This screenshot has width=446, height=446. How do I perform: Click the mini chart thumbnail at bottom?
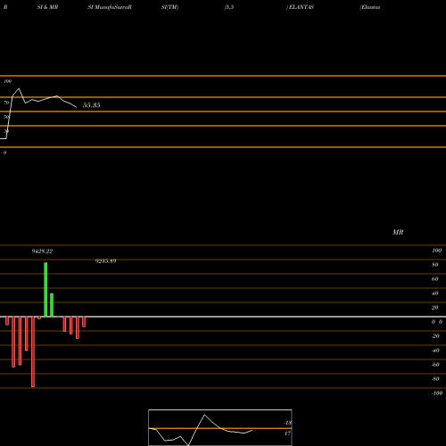[x=220, y=427]
